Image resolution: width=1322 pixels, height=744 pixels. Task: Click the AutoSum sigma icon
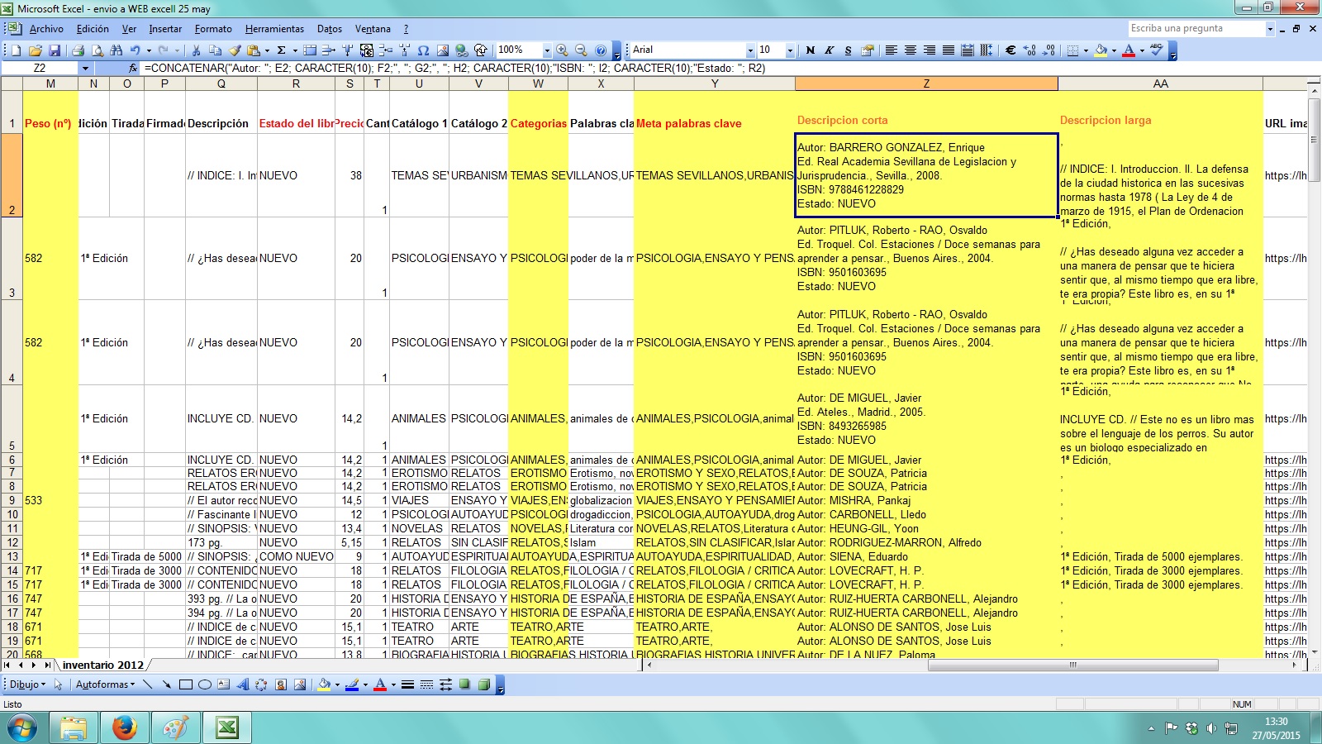(x=281, y=50)
